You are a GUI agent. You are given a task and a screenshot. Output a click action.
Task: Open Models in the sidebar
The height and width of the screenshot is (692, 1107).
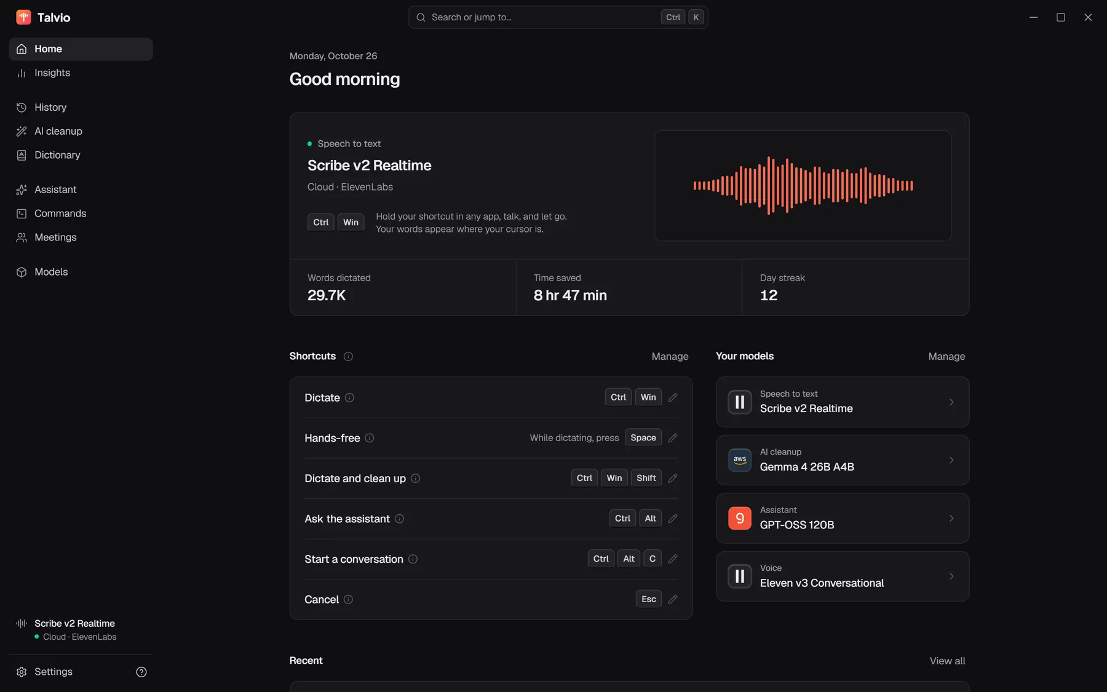[x=81, y=272]
